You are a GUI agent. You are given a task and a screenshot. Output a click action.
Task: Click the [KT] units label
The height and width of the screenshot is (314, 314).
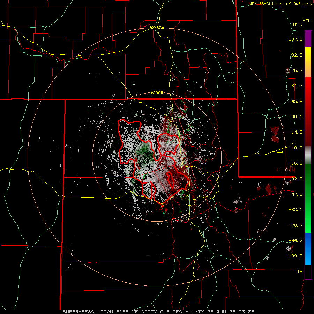pyautogui.click(x=298, y=24)
